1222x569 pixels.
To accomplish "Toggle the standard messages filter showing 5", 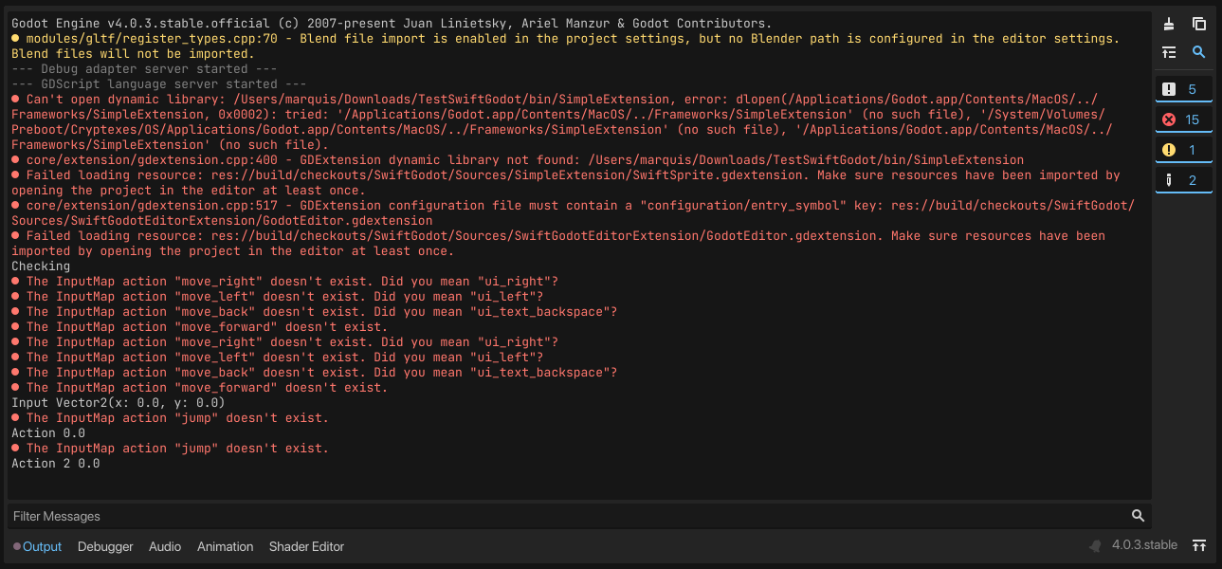I will [x=1183, y=87].
